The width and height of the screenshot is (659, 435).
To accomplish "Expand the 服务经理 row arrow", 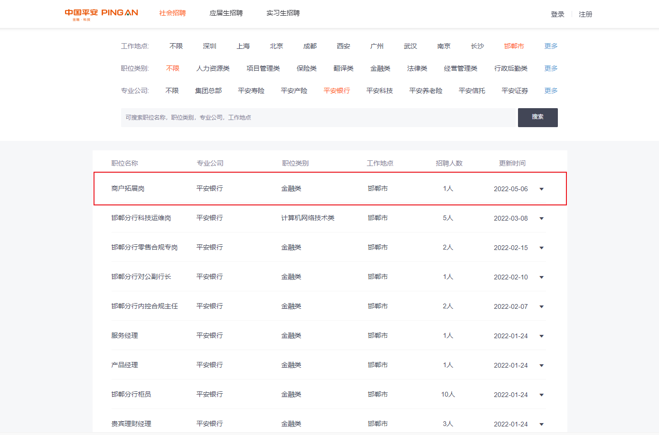I will (541, 336).
